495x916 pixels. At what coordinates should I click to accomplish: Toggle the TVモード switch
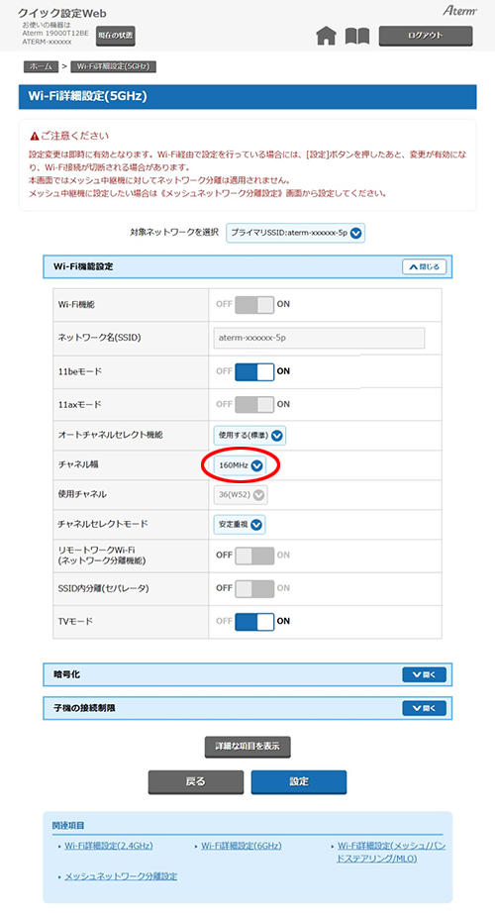[254, 621]
